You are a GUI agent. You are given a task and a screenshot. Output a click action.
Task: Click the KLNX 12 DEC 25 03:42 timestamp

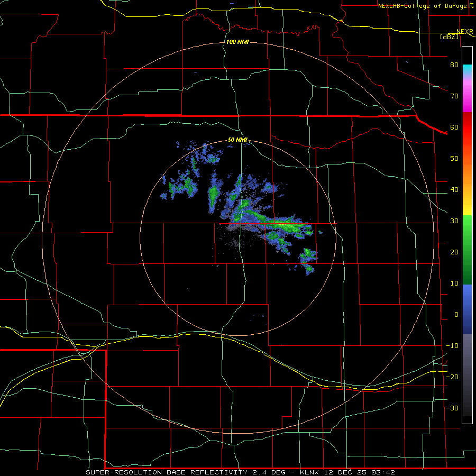[x=347, y=472]
